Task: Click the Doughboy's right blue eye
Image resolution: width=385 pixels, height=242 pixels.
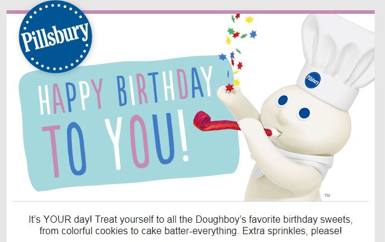Action: 304,113
